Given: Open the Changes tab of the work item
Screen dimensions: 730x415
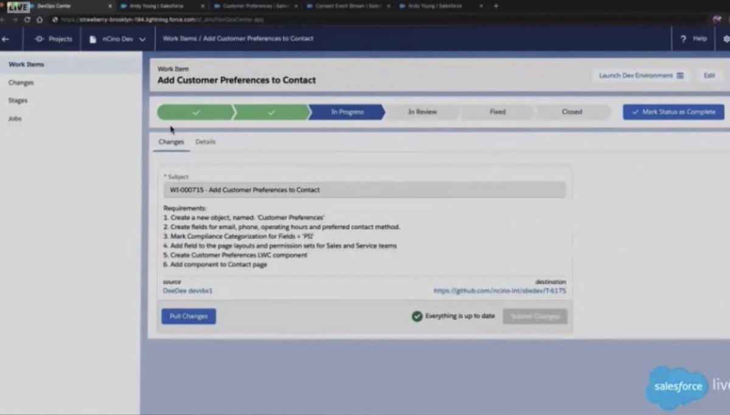Looking at the screenshot, I should click(x=171, y=142).
